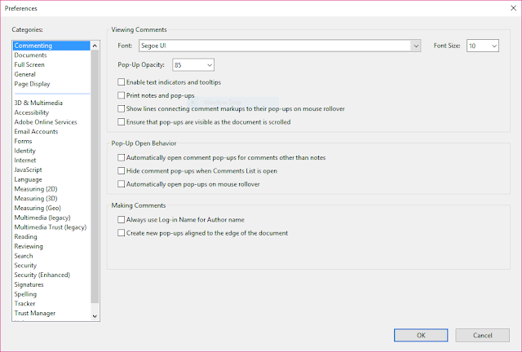Open the Font dropdown showing Segoe UI

280,46
